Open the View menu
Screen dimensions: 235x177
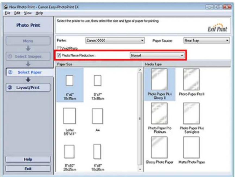pos(28,13)
